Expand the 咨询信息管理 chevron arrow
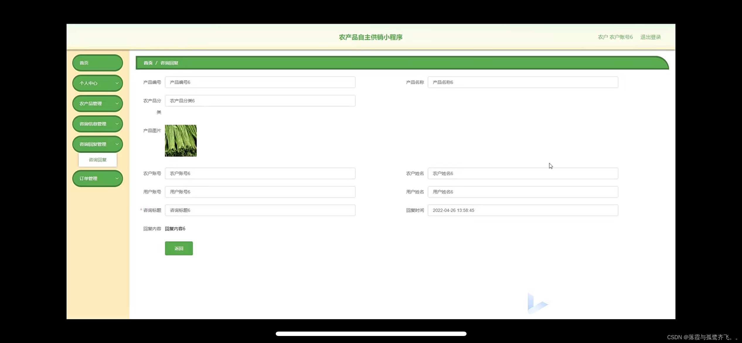Viewport: 742px width, 343px height. (x=117, y=124)
